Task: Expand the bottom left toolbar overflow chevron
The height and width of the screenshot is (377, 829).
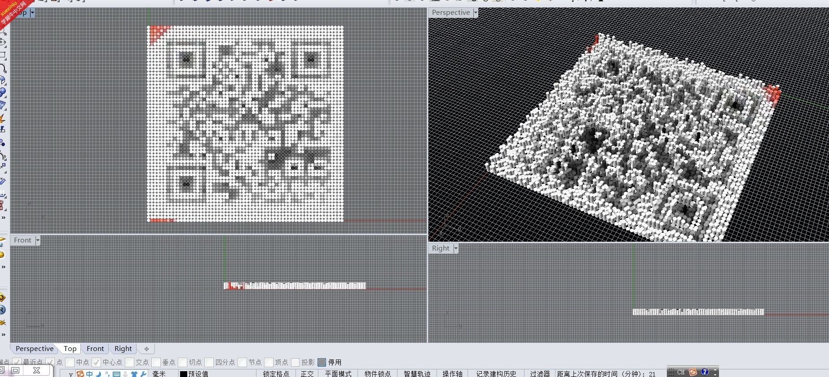Action: tap(4, 334)
